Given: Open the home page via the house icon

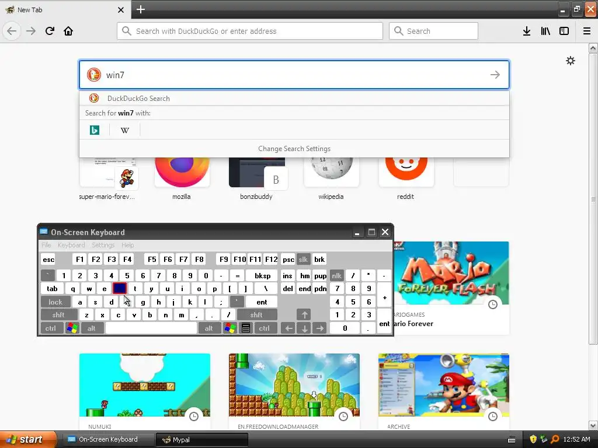Looking at the screenshot, I should (x=68, y=31).
